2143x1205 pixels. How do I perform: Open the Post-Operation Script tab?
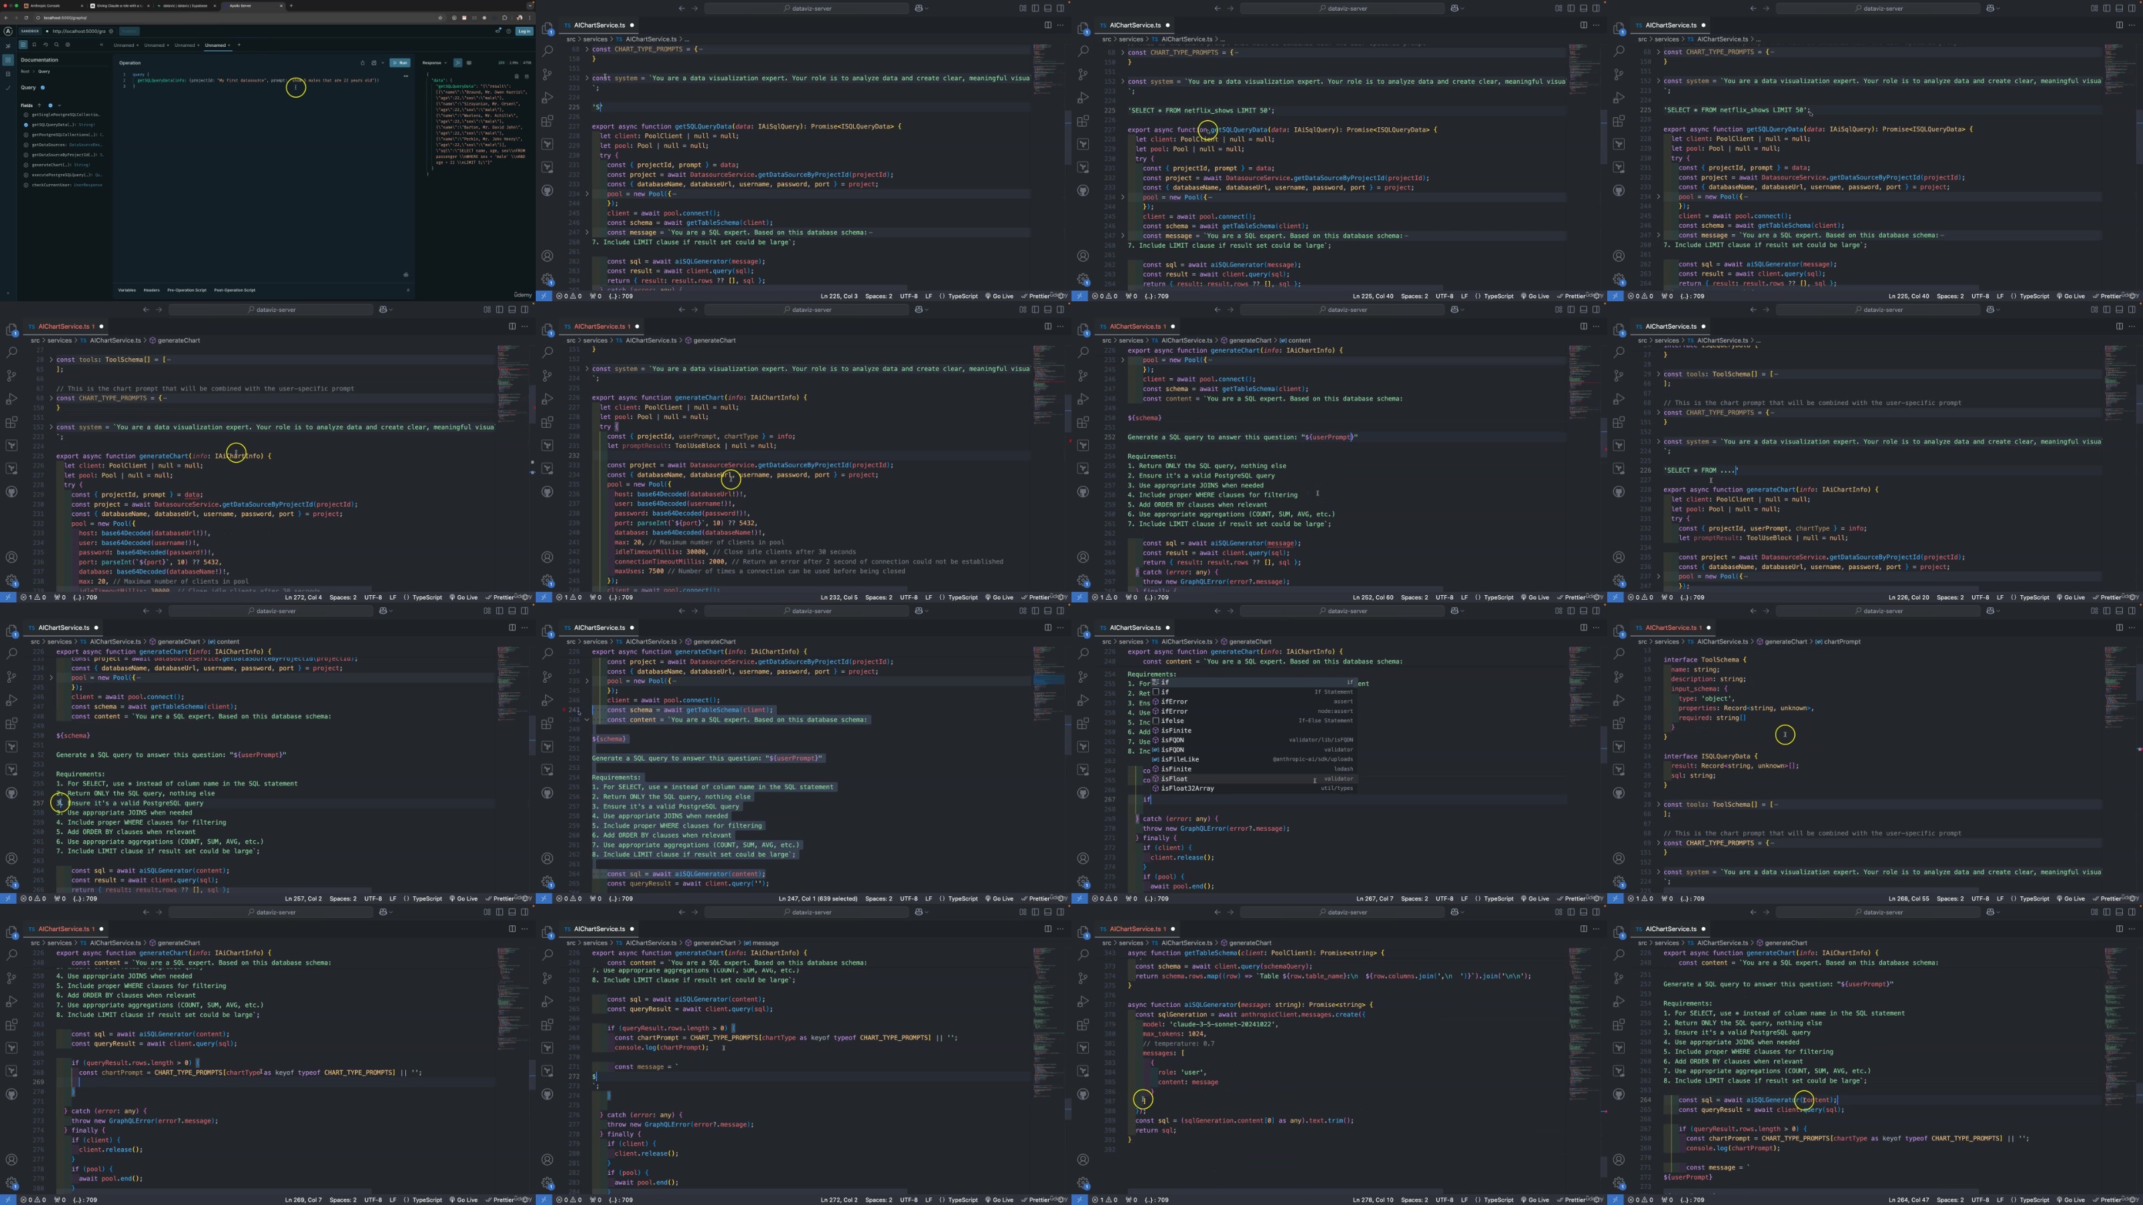point(234,291)
